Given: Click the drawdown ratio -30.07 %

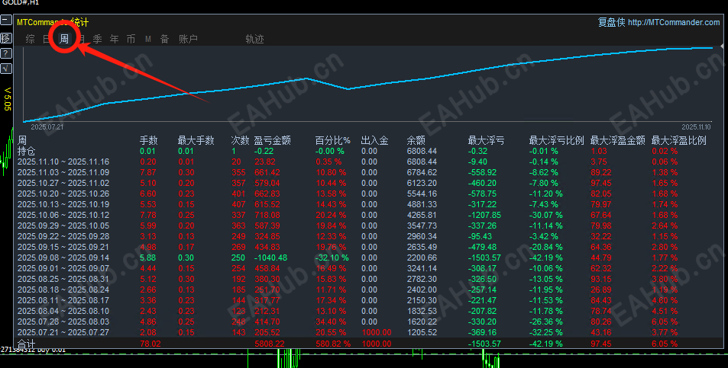Looking at the screenshot, I should point(545,215).
